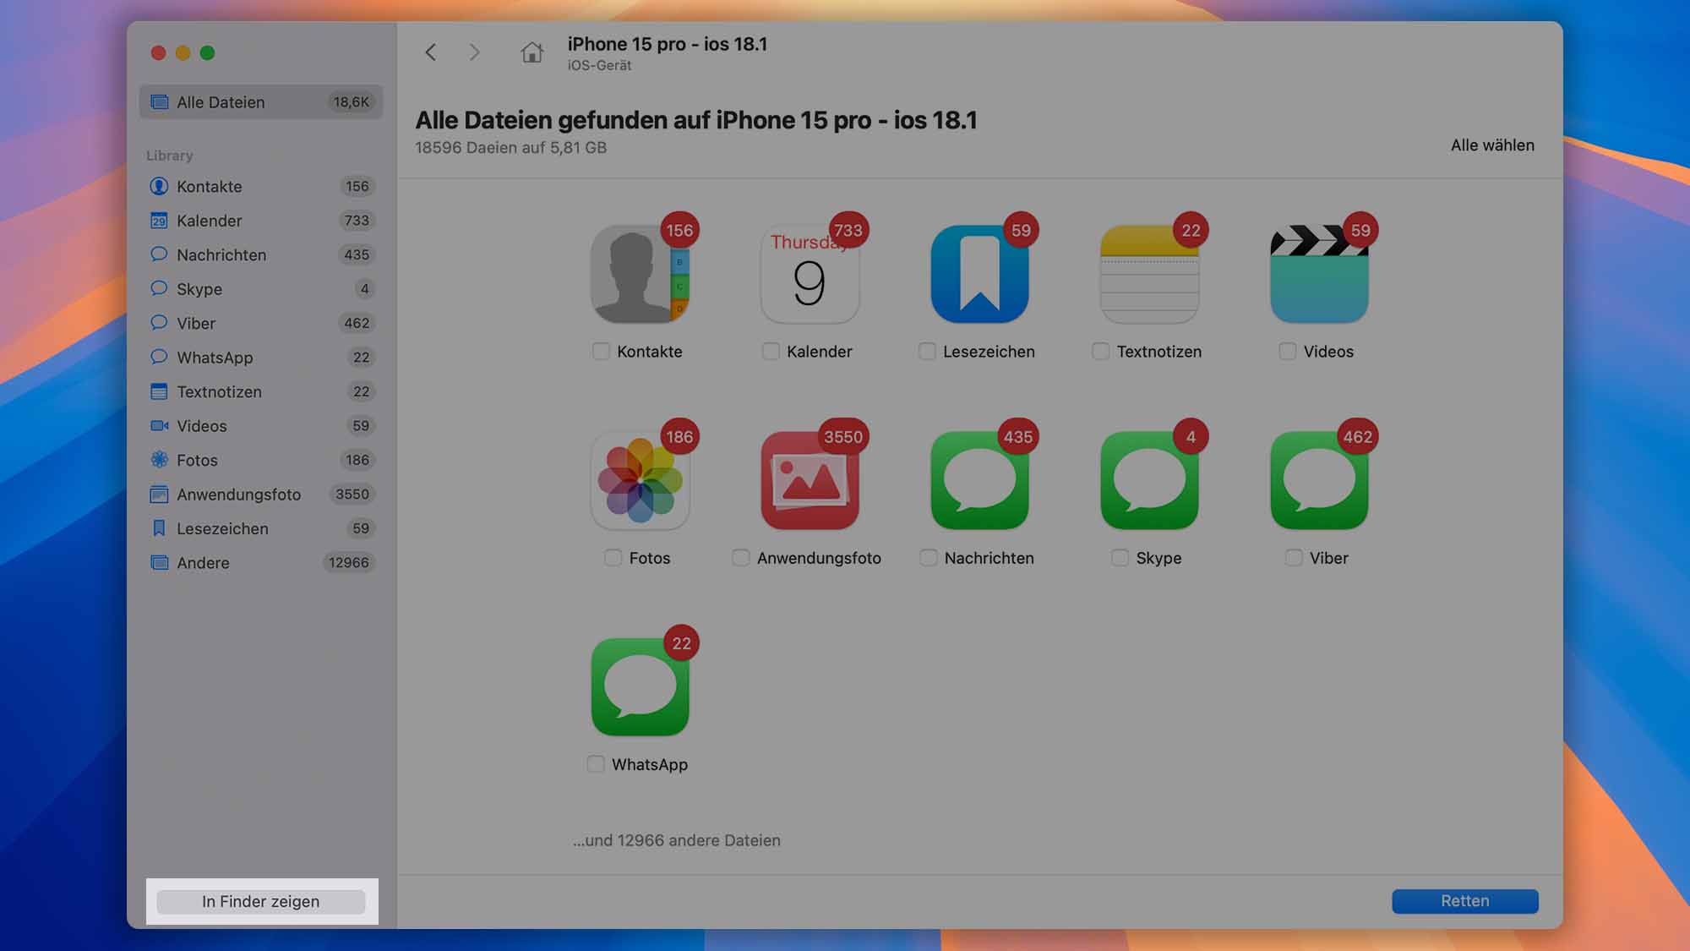Open the WhatsApp green bubble icon
The width and height of the screenshot is (1690, 951).
(x=641, y=687)
